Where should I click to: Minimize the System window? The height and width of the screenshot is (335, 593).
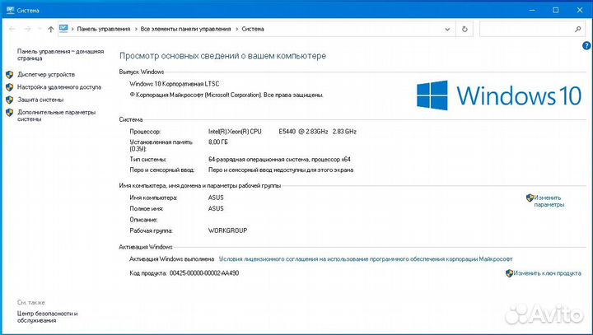[532, 10]
